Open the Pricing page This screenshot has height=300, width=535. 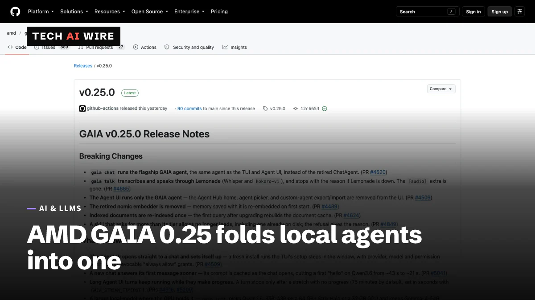point(219,12)
